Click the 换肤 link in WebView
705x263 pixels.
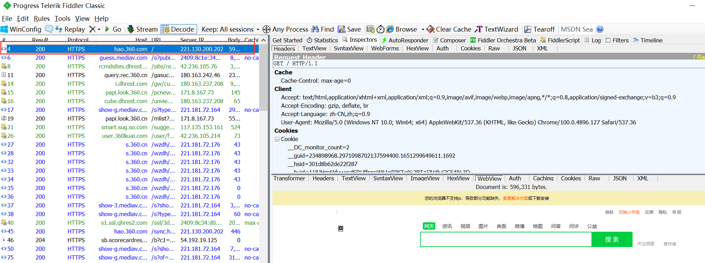609,212
